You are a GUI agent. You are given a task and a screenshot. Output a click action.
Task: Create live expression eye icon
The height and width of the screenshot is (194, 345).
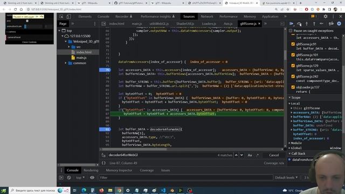(92, 177)
